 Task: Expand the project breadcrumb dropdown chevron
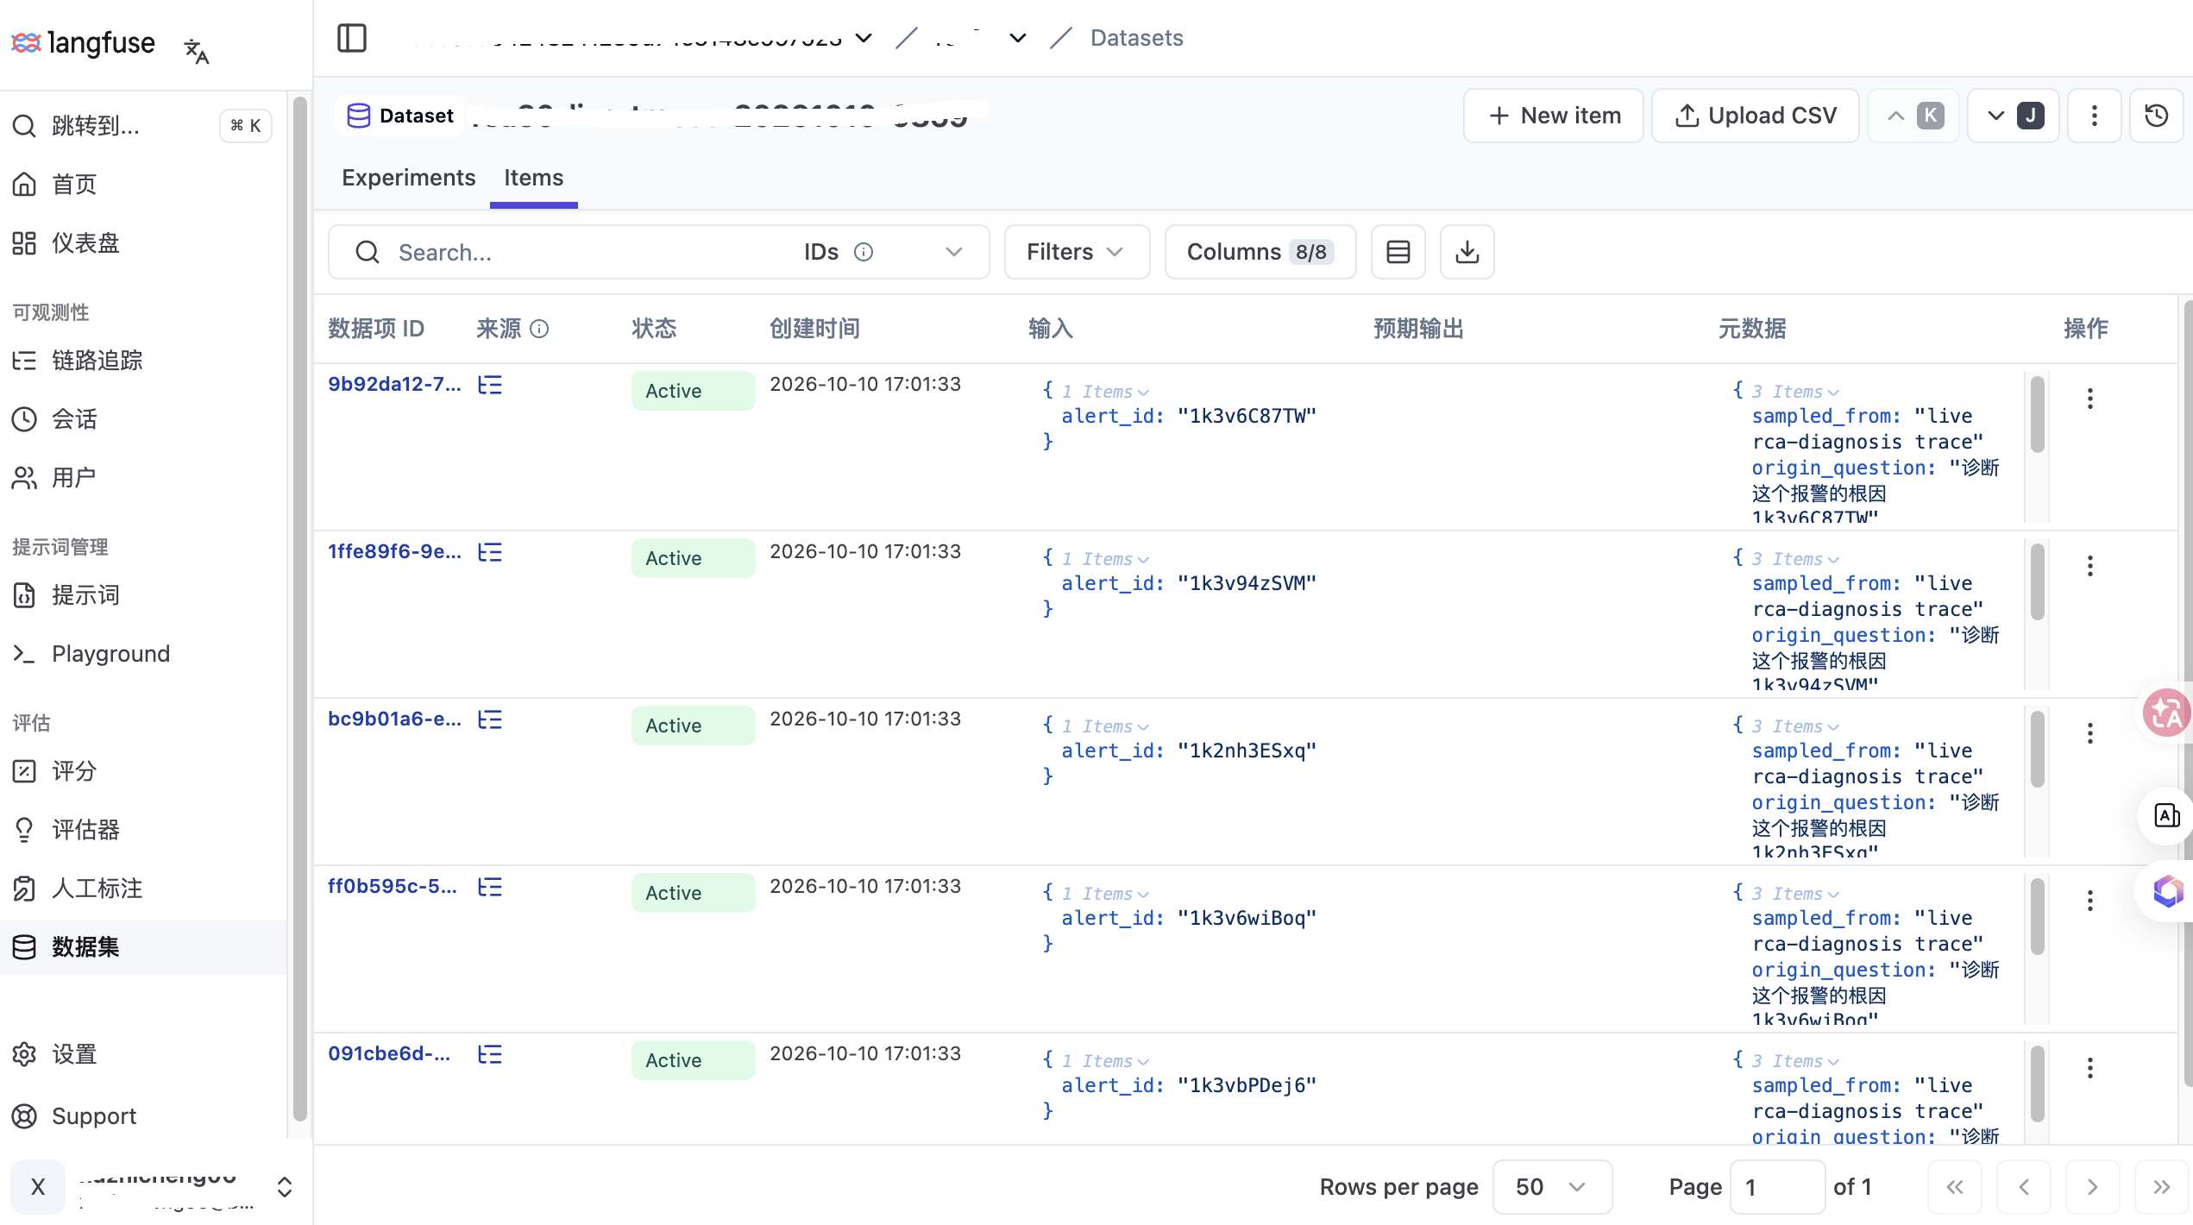point(1018,38)
